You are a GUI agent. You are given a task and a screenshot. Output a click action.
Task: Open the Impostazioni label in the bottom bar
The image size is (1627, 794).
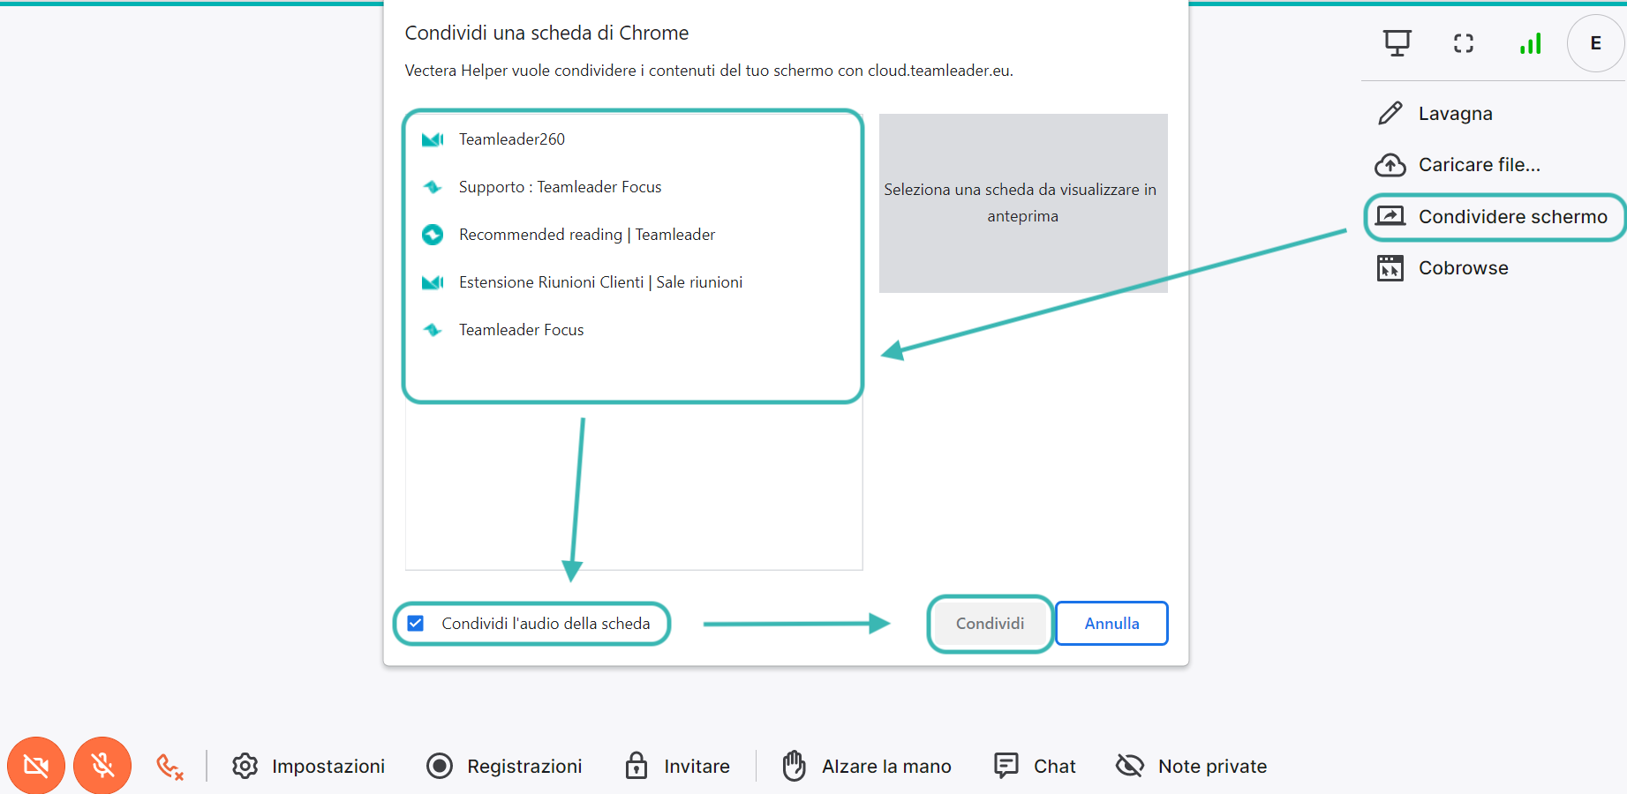tap(328, 766)
